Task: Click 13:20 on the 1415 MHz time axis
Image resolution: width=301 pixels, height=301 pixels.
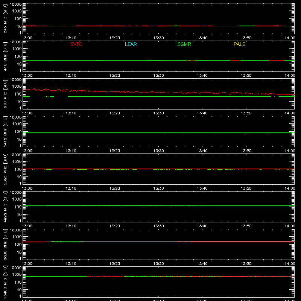Action: pyautogui.click(x=115, y=151)
